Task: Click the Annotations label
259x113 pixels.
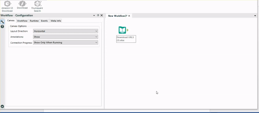Action: point(17,37)
